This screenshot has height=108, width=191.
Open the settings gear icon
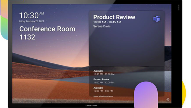coord(168,100)
